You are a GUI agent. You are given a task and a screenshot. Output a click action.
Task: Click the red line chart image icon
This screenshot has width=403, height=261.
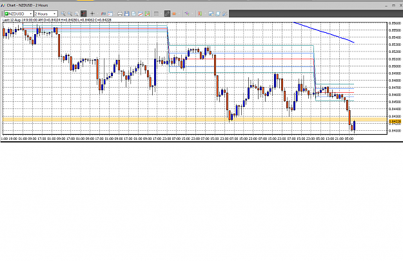pos(141,14)
